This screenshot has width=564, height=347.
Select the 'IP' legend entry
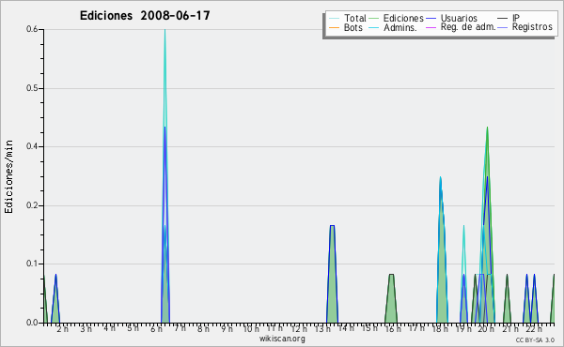click(x=509, y=18)
